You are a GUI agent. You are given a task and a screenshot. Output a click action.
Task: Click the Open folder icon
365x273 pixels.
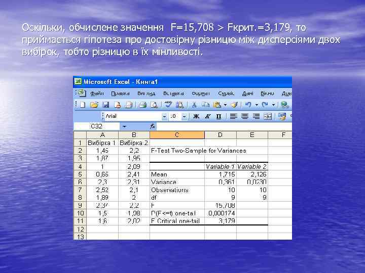click(x=94, y=105)
